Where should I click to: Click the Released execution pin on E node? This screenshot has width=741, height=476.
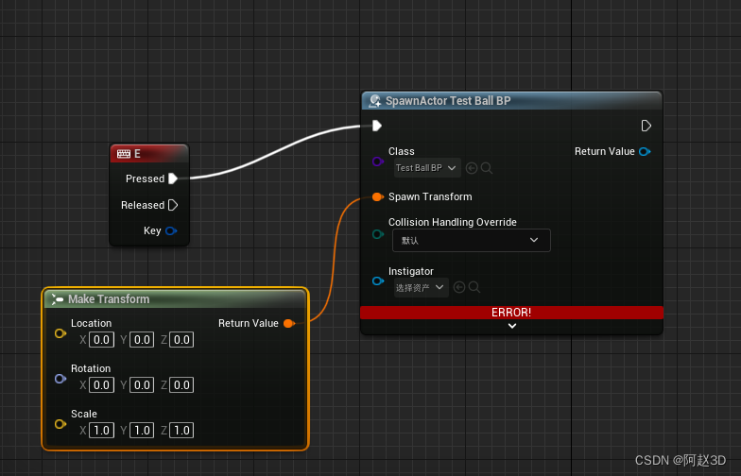pos(173,205)
